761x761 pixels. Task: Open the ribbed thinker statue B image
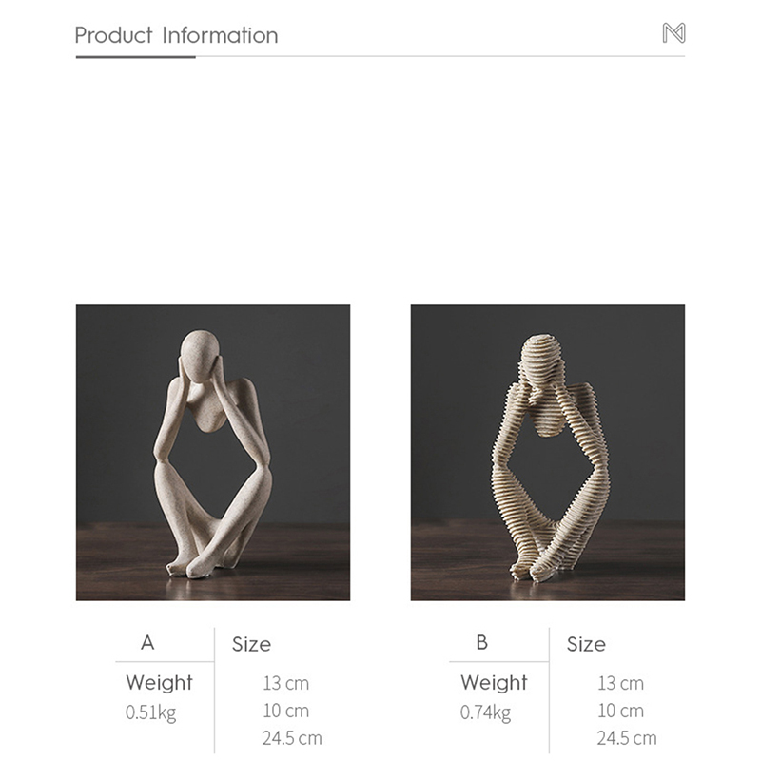pyautogui.click(x=548, y=453)
